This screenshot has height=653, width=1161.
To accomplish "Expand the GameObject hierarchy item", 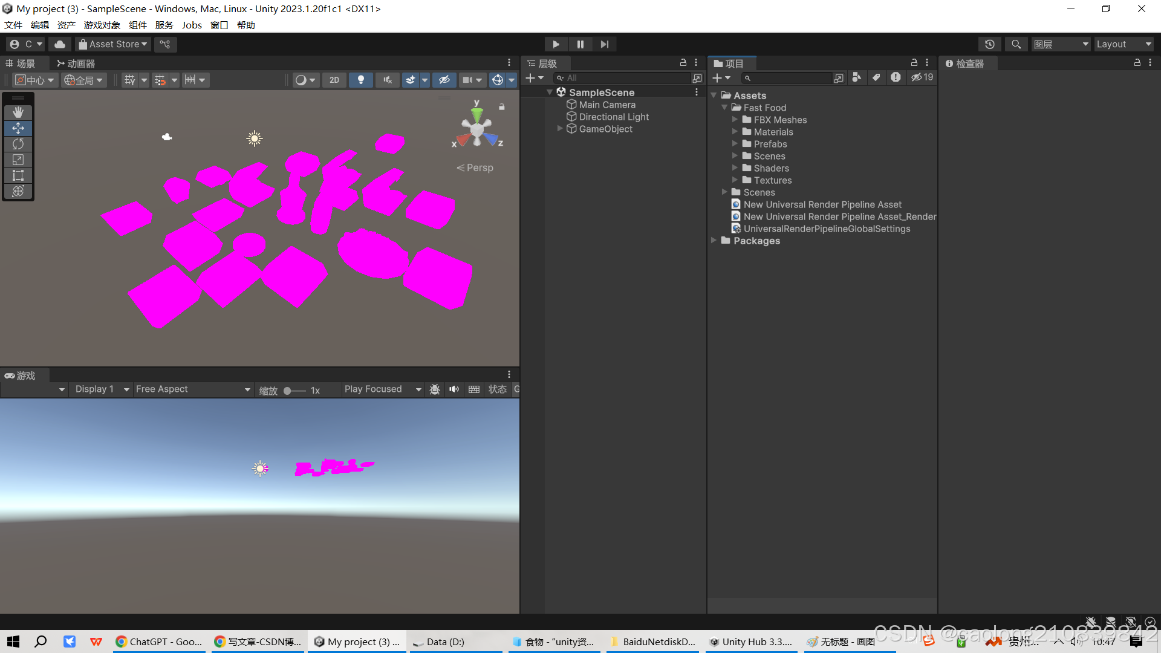I will [x=560, y=129].
